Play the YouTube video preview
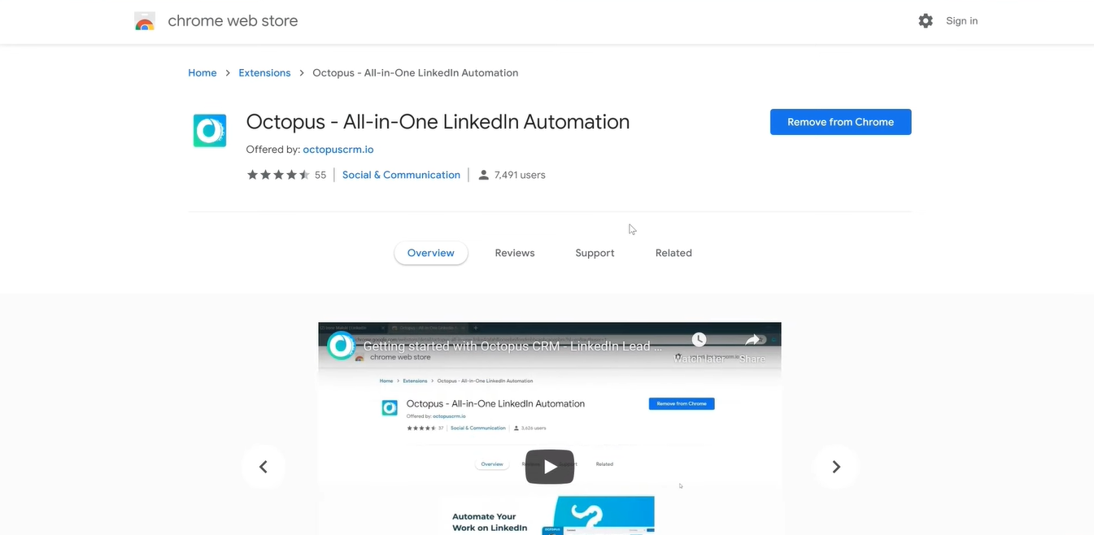 tap(550, 467)
